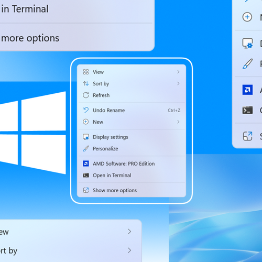This screenshot has height=262, width=262.
Task: Choose the Sort by label in the context menu
Action: pyautogui.click(x=101, y=84)
